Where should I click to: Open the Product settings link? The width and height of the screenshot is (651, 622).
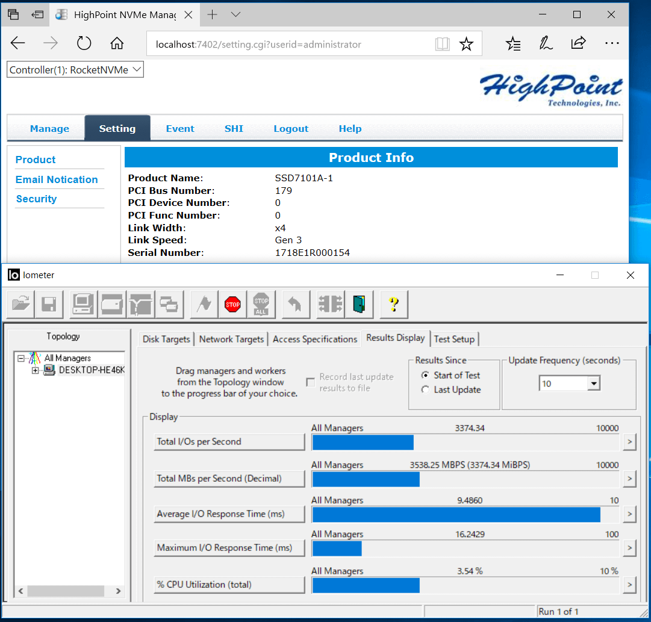(36, 160)
